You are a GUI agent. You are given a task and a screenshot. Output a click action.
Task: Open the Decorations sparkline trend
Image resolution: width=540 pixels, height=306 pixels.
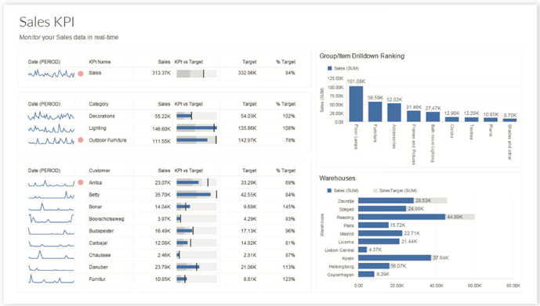[51, 116]
